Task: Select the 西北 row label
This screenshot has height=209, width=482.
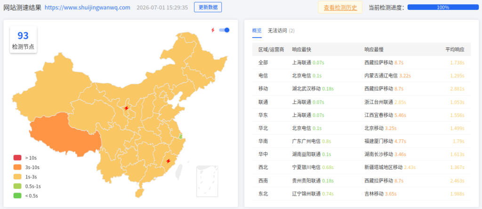Action: [263, 167]
